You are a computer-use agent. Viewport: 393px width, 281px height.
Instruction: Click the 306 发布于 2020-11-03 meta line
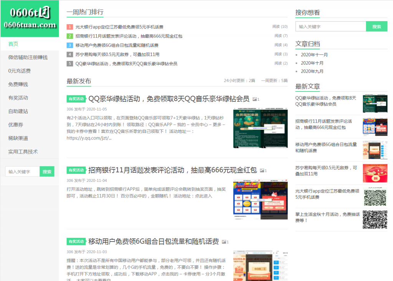pos(87,252)
